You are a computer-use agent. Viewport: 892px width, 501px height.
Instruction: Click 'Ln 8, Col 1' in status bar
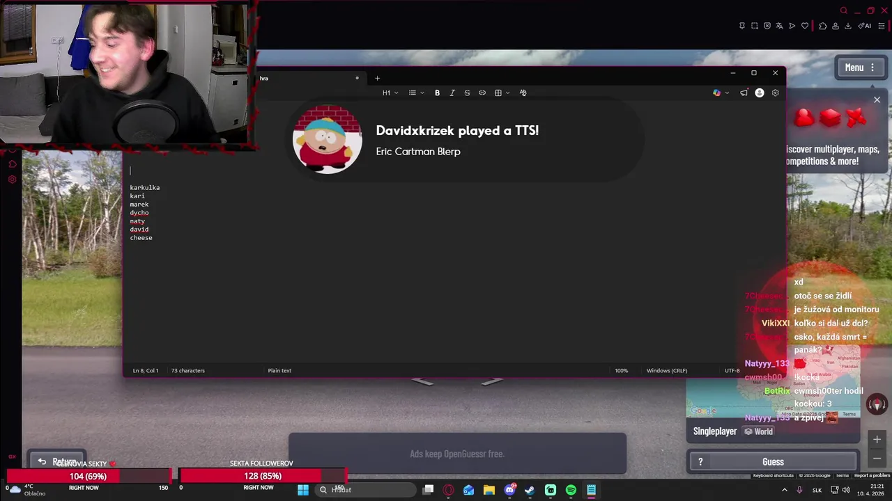pos(146,371)
